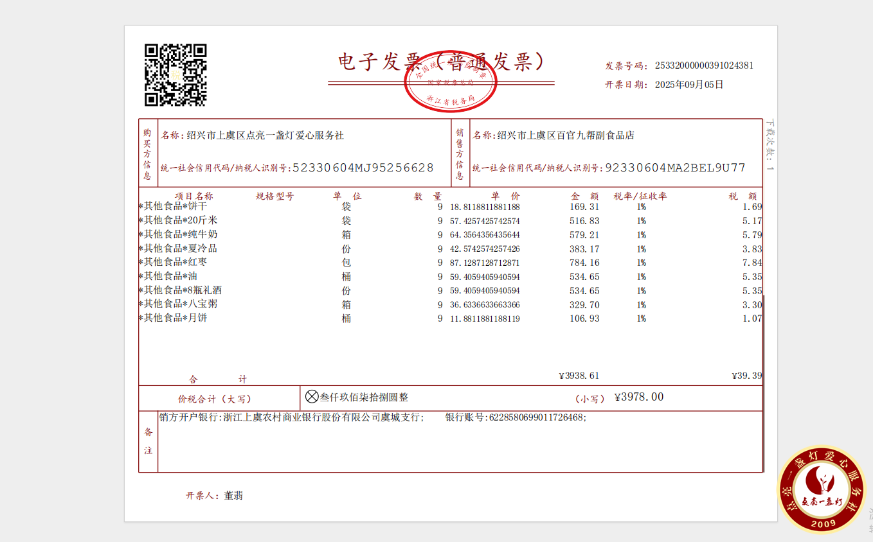Click the 购买方信息 vertical label

tap(147, 153)
